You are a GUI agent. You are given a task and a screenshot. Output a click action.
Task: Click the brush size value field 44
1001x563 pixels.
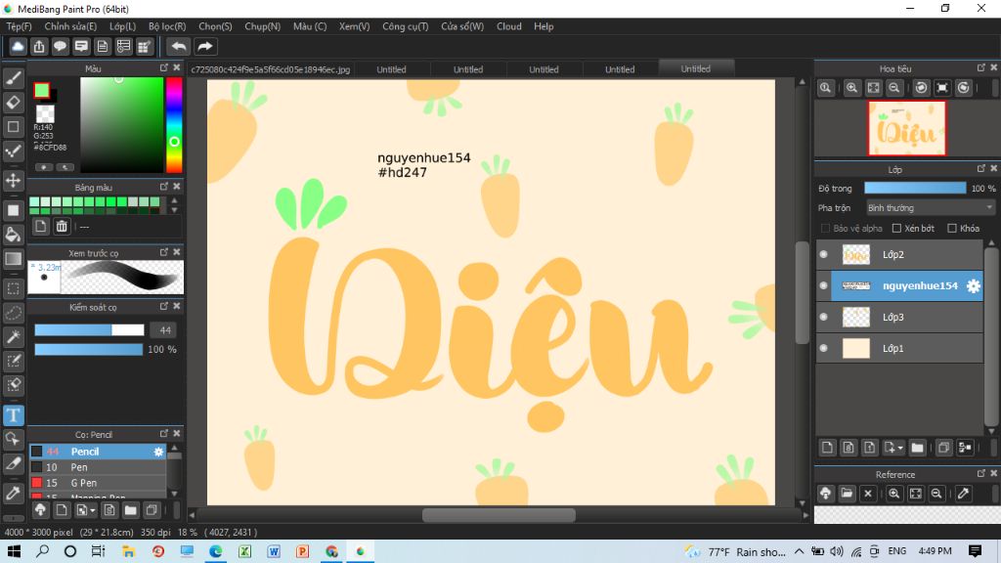(x=165, y=330)
